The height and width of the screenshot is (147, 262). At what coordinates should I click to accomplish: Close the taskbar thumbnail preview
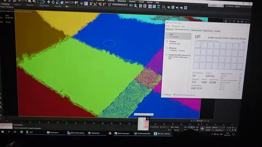tap(147, 119)
